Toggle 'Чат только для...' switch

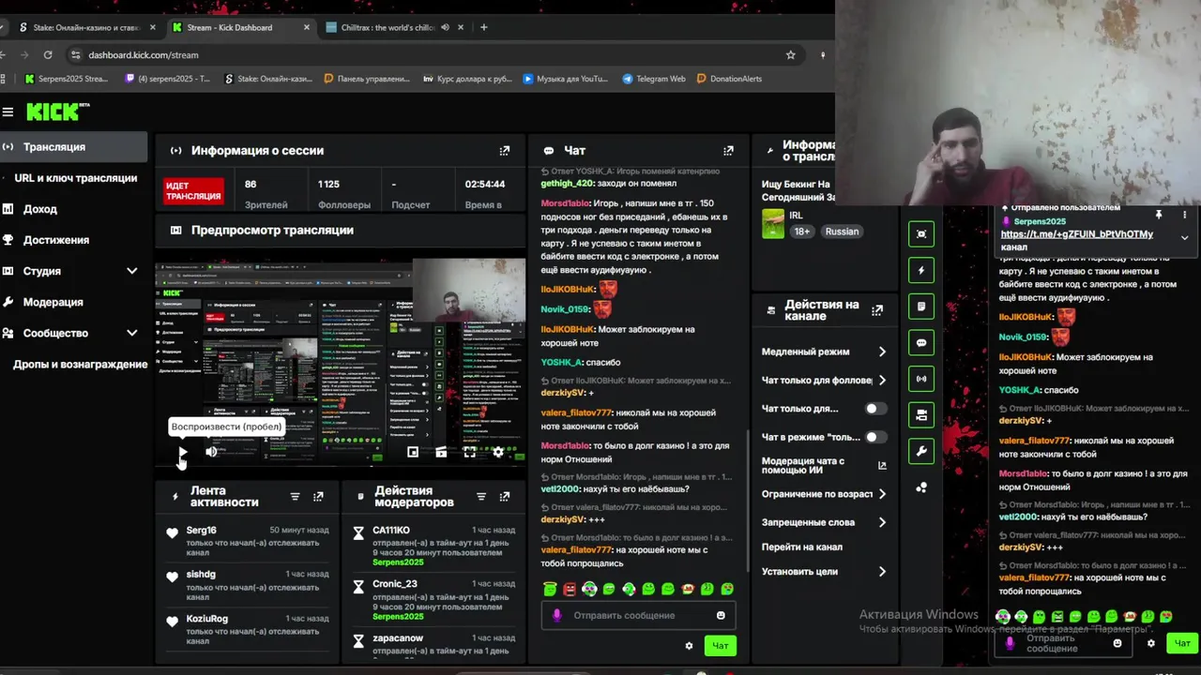click(x=875, y=409)
